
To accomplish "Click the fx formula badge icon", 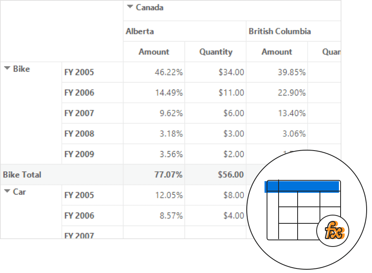I will (333, 230).
